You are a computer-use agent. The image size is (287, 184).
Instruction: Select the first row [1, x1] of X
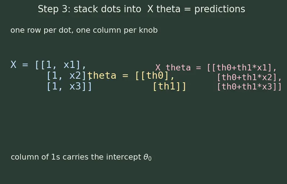coord(60,65)
